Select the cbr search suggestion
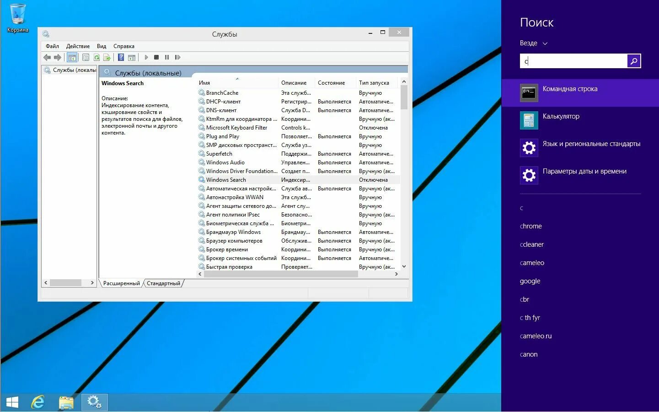Screen dimensions: 659x412 (525, 299)
